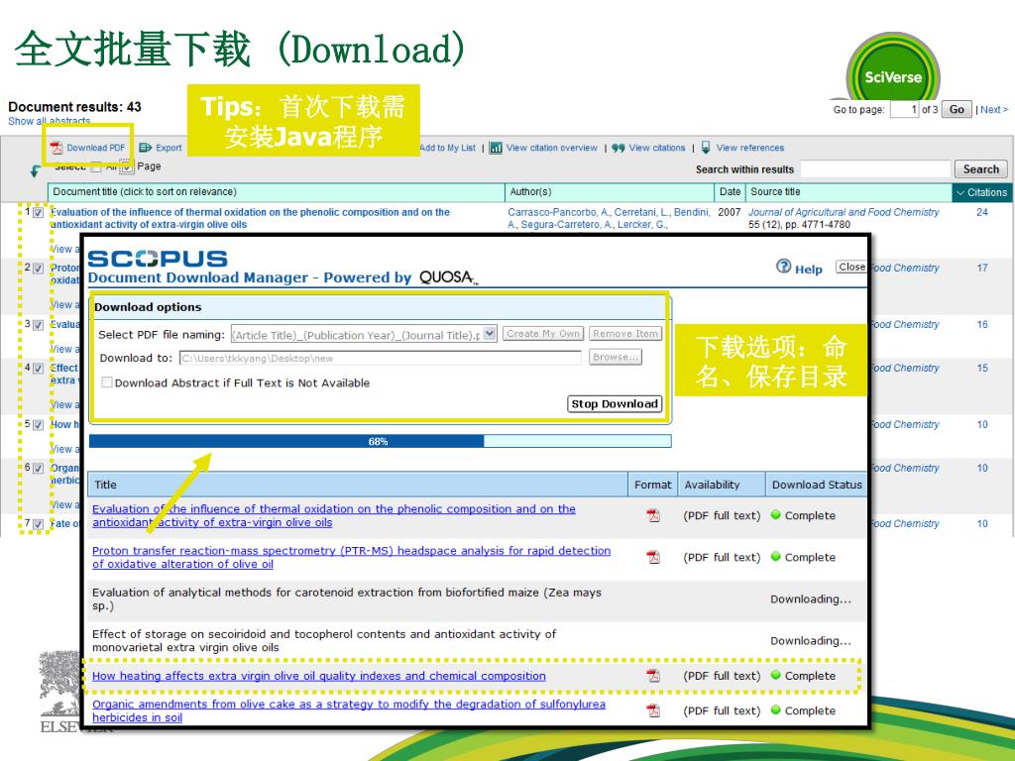Image resolution: width=1015 pixels, height=761 pixels.
Task: Toggle checkbox for result 2
Action: [39, 268]
